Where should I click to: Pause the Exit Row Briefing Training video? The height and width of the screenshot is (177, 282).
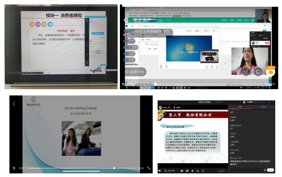point(14,168)
